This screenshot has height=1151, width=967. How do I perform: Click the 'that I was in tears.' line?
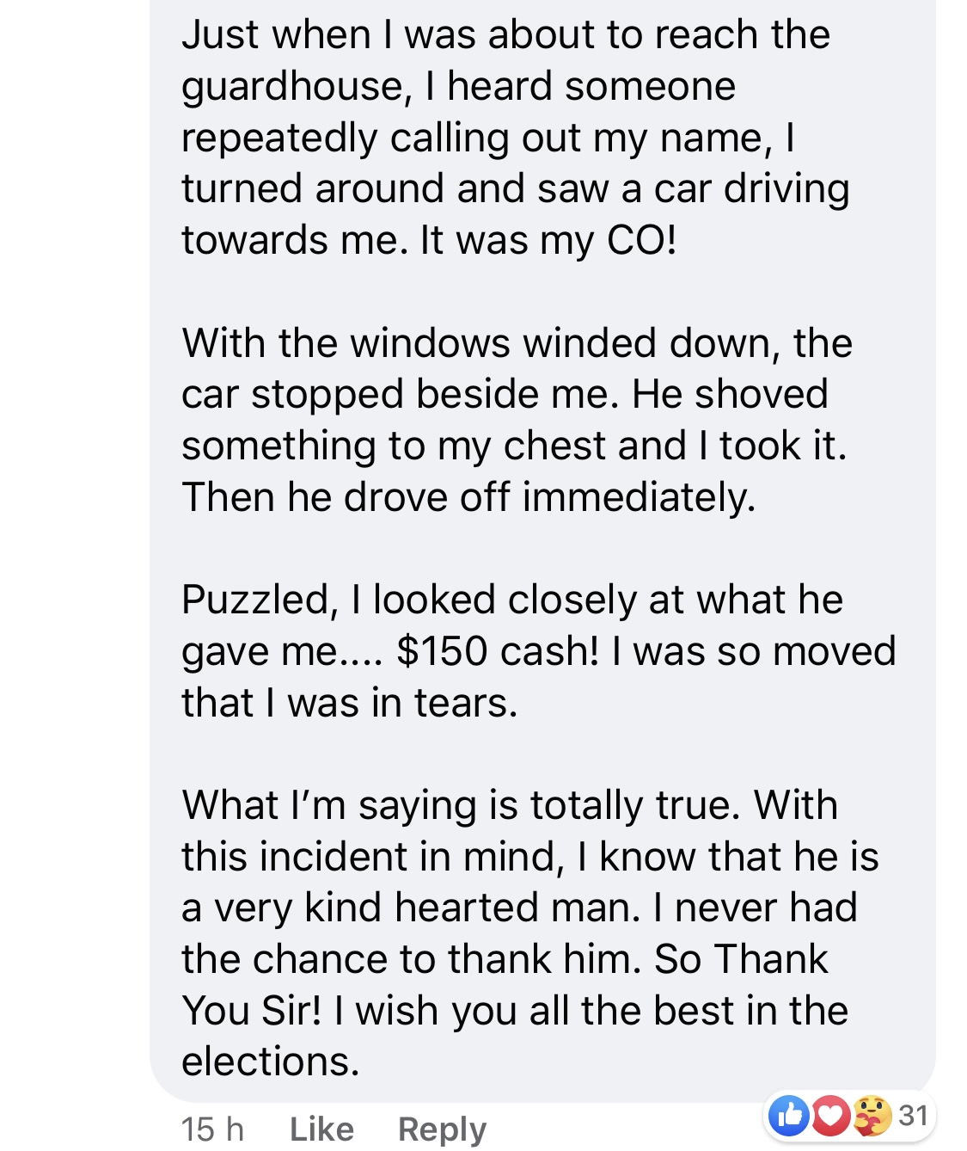349,703
